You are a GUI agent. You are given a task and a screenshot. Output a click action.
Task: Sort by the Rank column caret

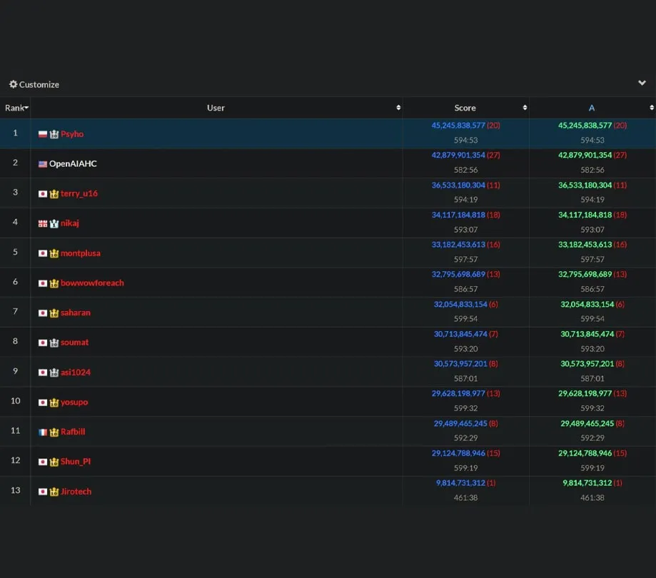click(x=26, y=108)
